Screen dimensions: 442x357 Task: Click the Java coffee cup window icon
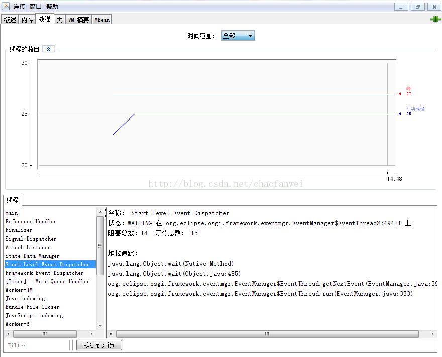(6, 6)
